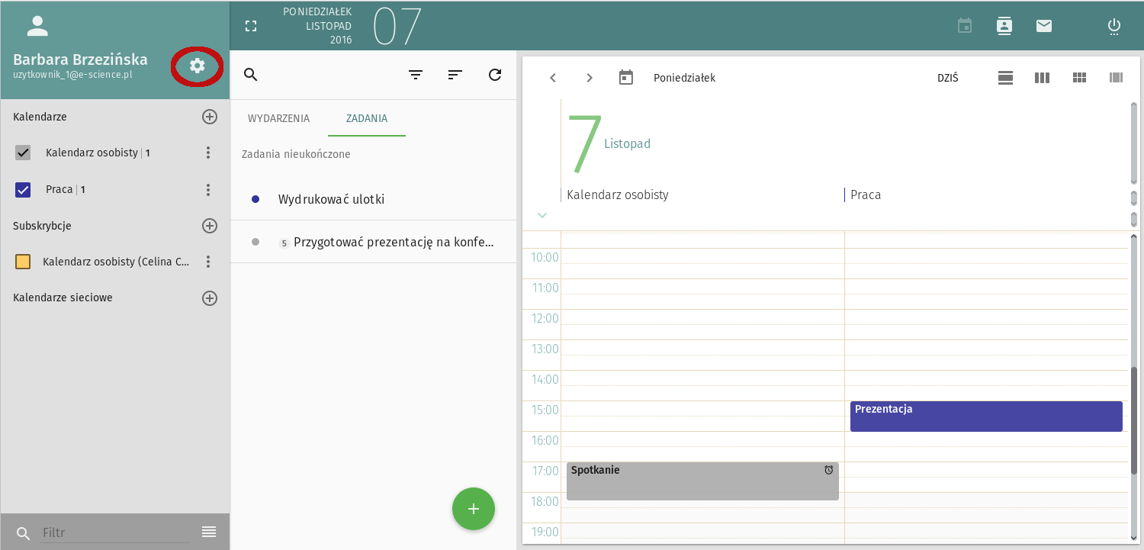Go to next day arrow

(590, 78)
